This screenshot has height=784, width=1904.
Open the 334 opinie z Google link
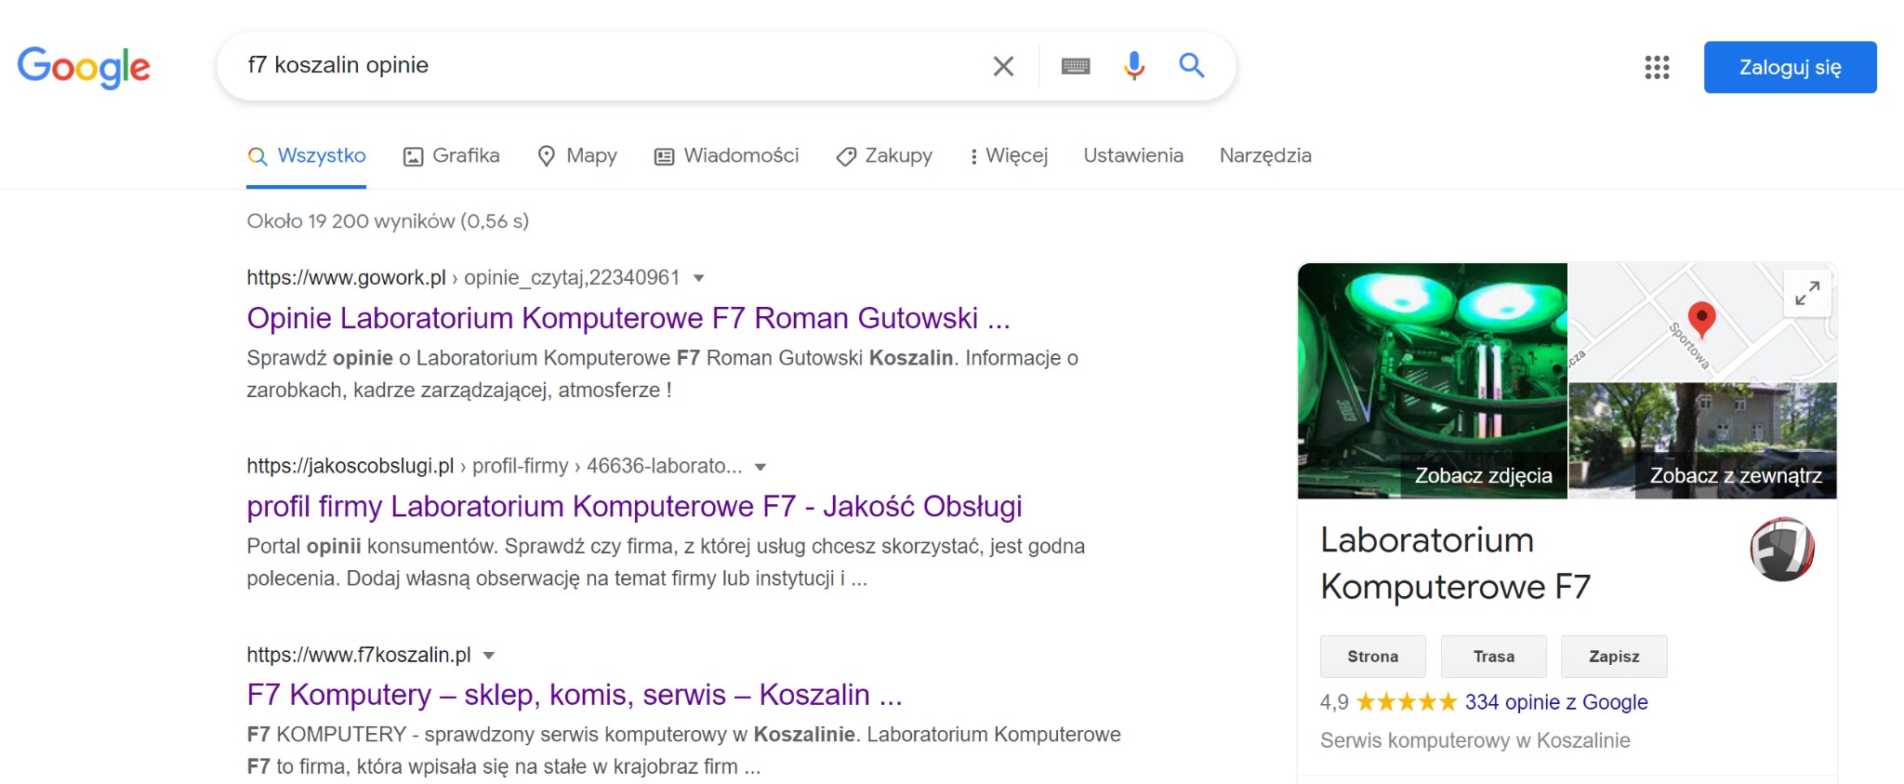(1554, 702)
